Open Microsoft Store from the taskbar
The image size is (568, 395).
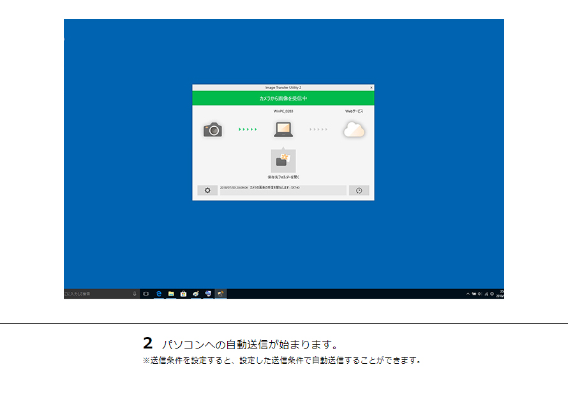click(x=184, y=294)
